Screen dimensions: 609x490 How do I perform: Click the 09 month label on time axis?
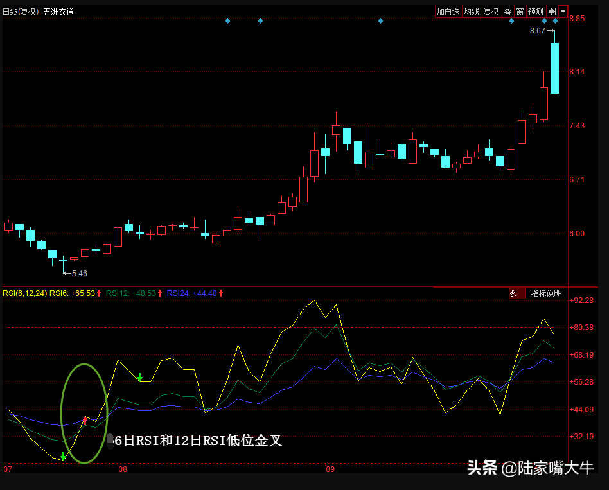coord(330,469)
